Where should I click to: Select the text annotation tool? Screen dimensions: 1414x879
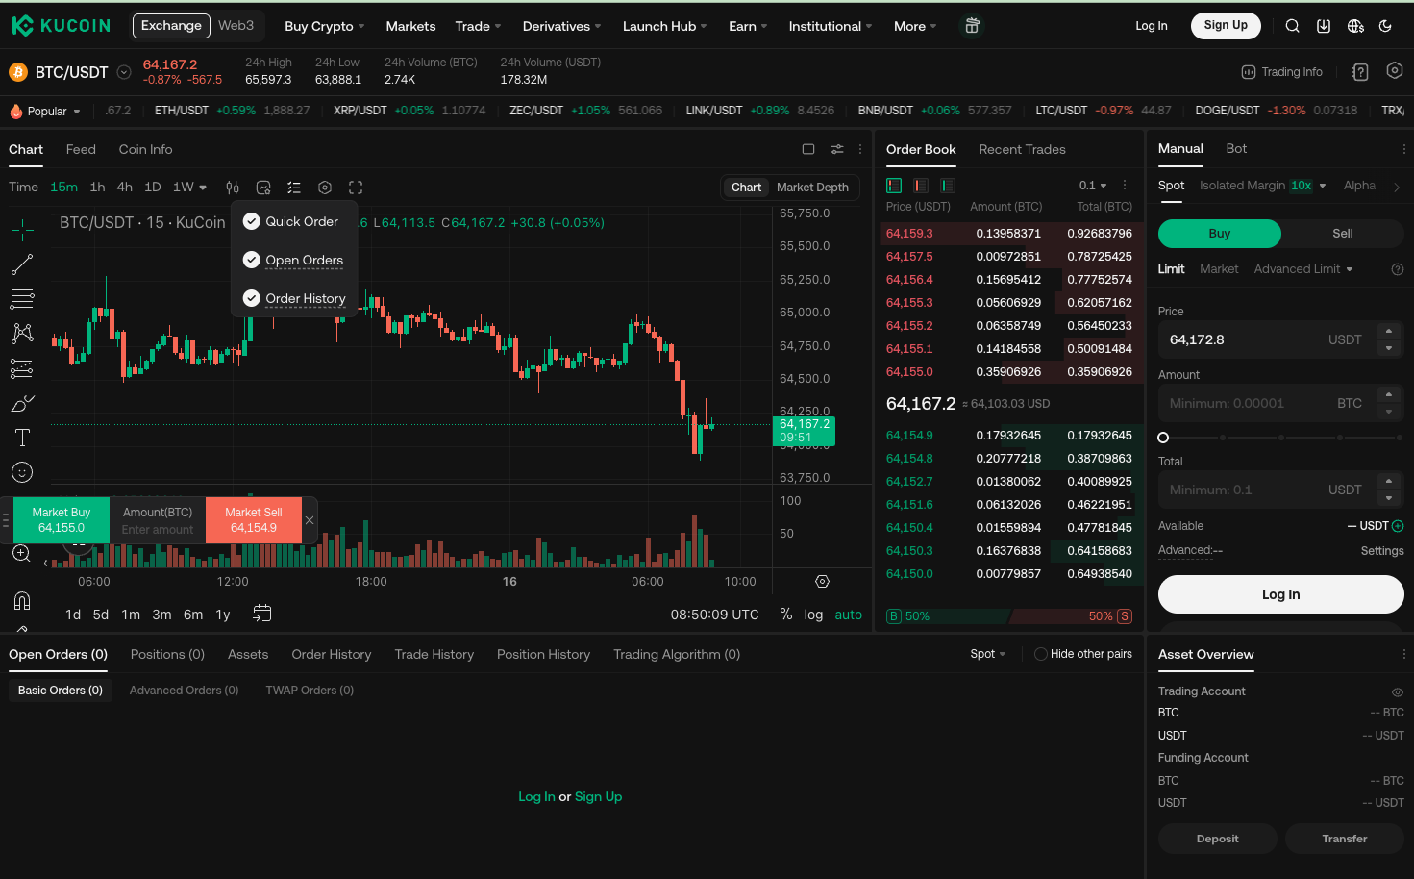[22, 438]
